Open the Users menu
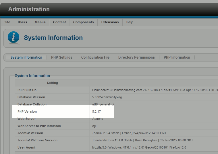 [22, 22]
